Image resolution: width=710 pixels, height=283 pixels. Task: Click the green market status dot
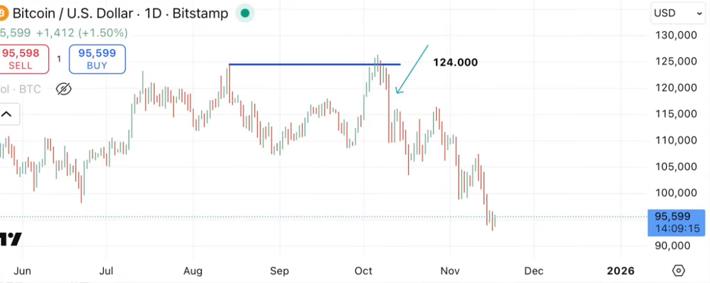245,13
